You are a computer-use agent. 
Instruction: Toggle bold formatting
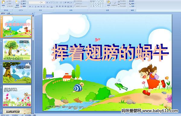[30, 7]
